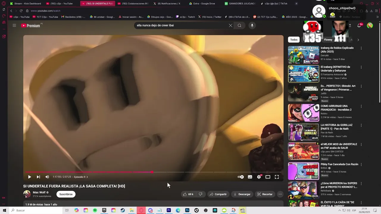Focus the YouTube search field
This screenshot has height=214, width=381.
pos(181,25)
